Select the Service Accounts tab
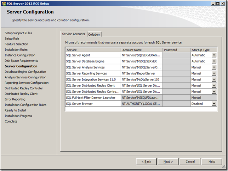Screen dimensions: 228x171 pyautogui.click(x=74, y=34)
